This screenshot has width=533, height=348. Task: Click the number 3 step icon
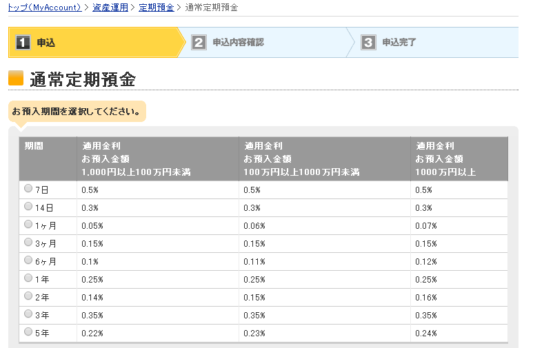click(x=369, y=43)
